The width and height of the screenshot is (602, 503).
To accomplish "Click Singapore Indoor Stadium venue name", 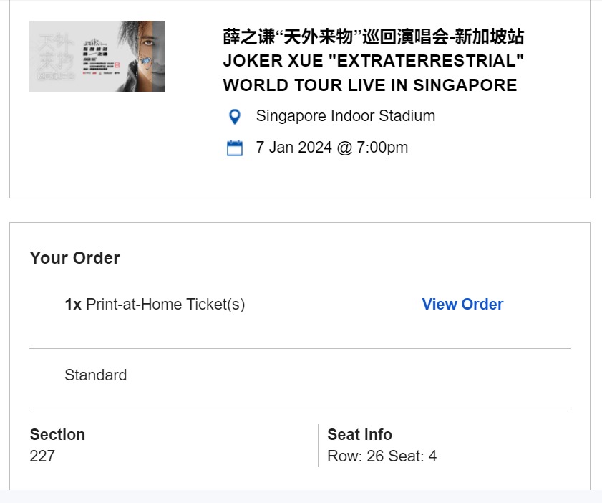I will (x=344, y=116).
